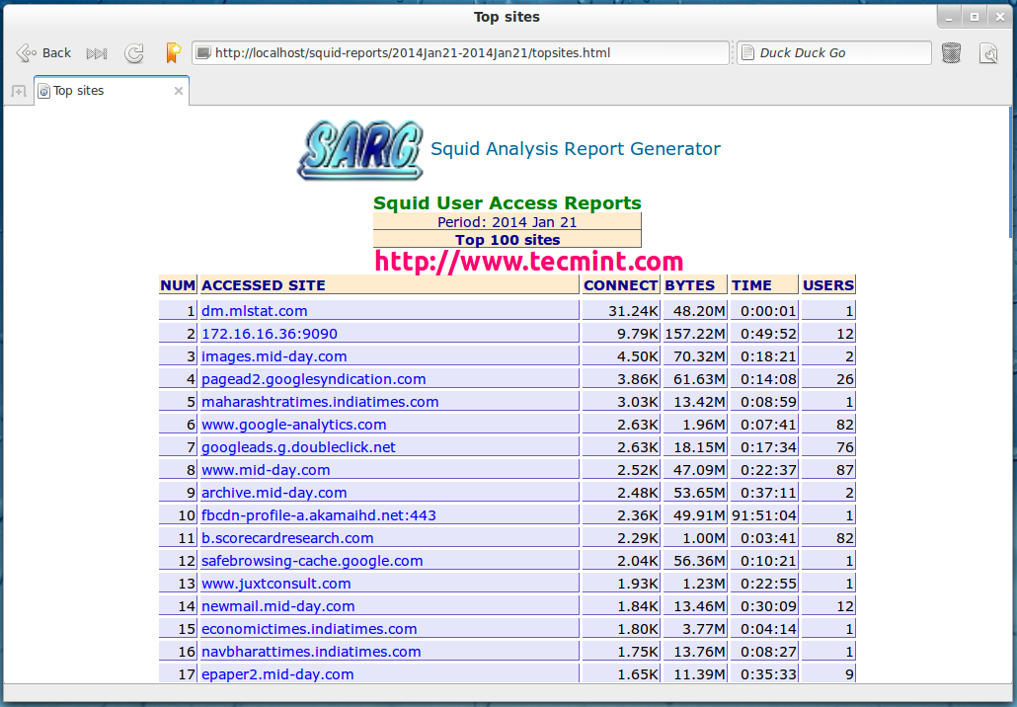Image resolution: width=1017 pixels, height=707 pixels.
Task: Minimize the Top sites window
Action: 949,18
